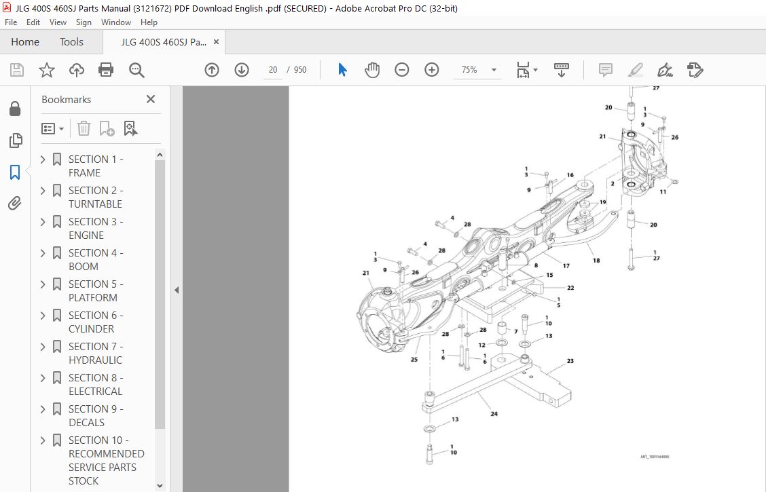766x492 pixels.
Task: Switch to the Tools tab
Action: point(71,42)
